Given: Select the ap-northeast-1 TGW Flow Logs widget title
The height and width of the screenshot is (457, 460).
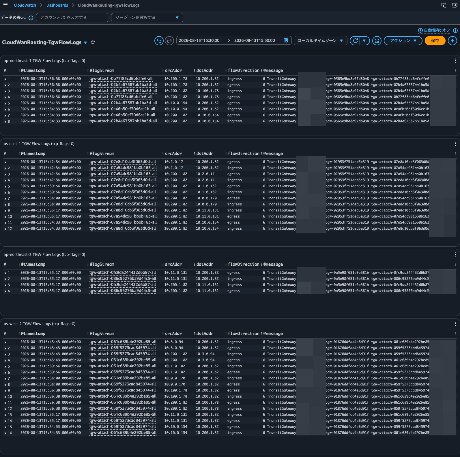Looking at the screenshot, I should pos(44,61).
